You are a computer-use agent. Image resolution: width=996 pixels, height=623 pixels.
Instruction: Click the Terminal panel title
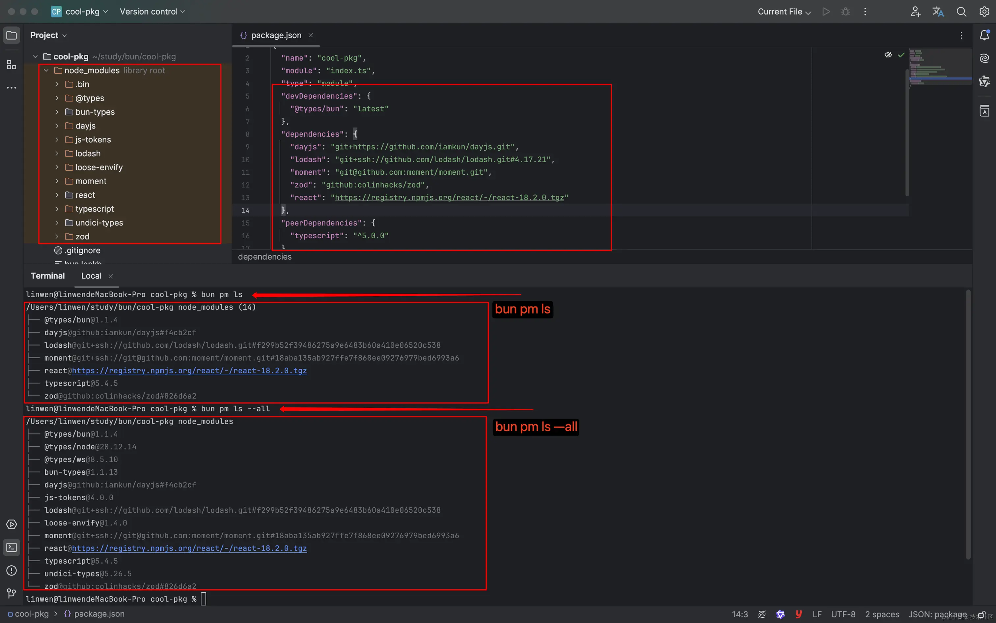click(48, 276)
